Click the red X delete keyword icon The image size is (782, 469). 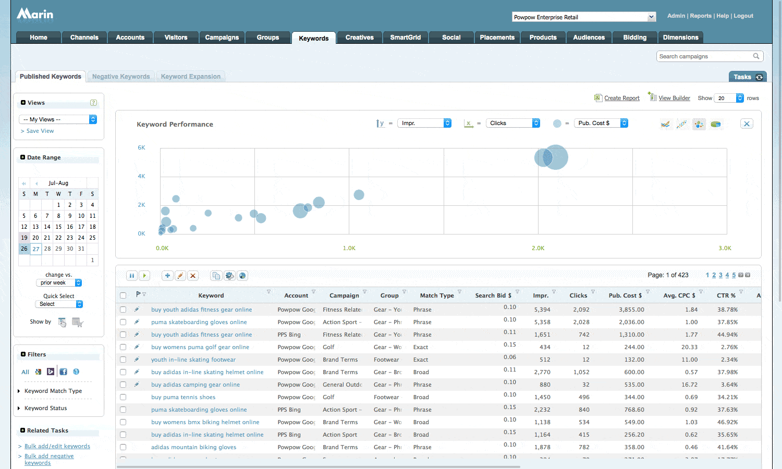(193, 276)
